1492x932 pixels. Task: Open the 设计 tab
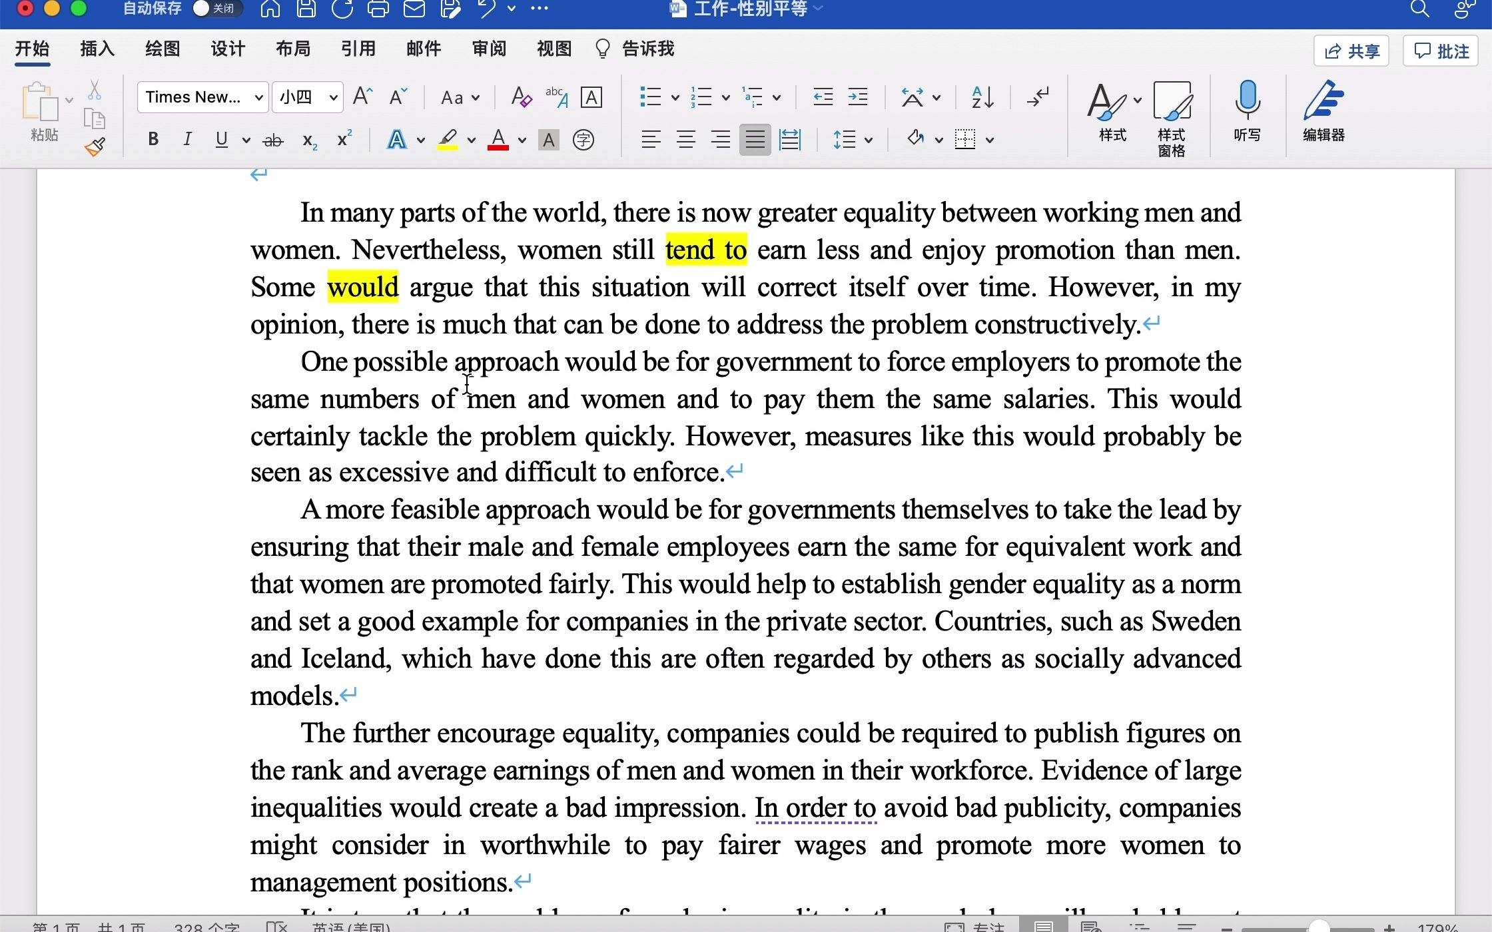click(x=228, y=49)
